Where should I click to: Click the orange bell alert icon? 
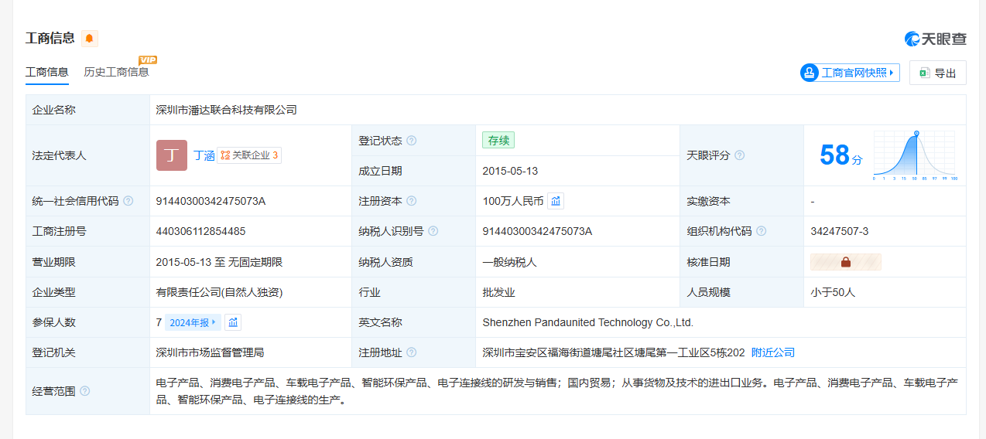(90, 39)
